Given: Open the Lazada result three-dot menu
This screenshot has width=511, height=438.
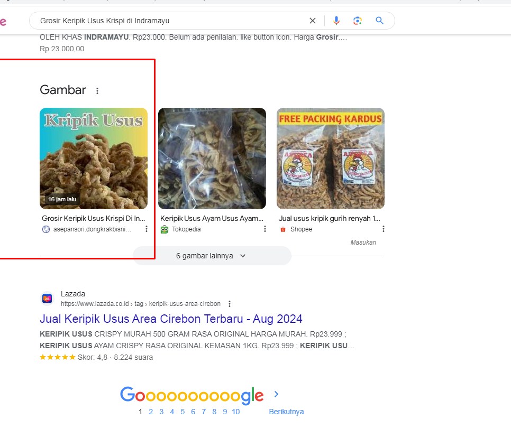Looking at the screenshot, I should pos(229,304).
